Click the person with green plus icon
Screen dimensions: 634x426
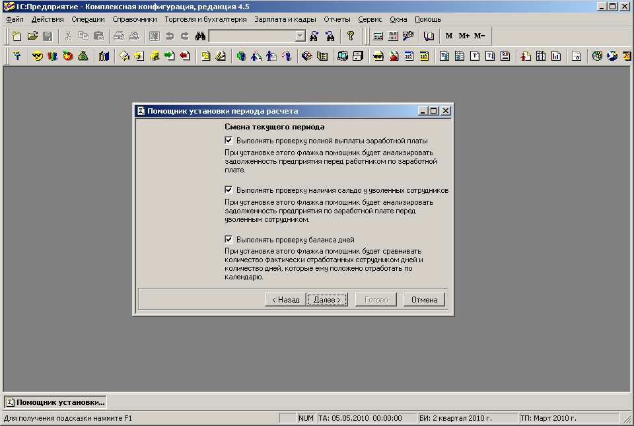point(241,55)
